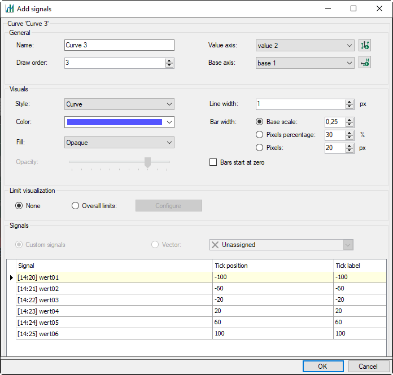Click the Cancel button

[368, 366]
